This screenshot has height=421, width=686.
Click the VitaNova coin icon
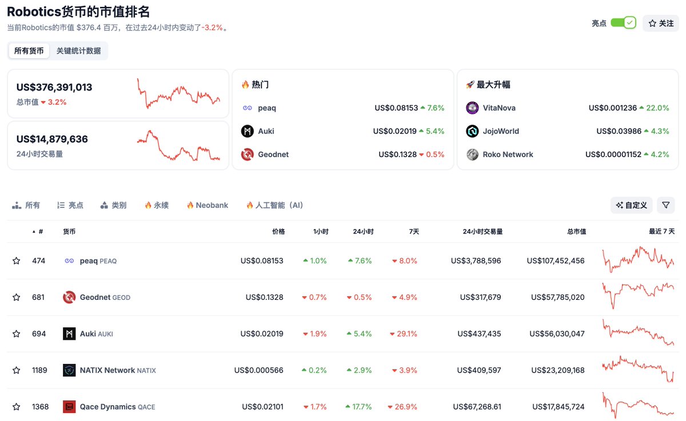[472, 108]
